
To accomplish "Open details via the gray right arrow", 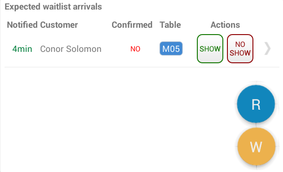I will [268, 49].
